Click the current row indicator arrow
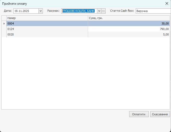Image resolution: width=171 pixels, height=132 pixels. (x=4, y=23)
